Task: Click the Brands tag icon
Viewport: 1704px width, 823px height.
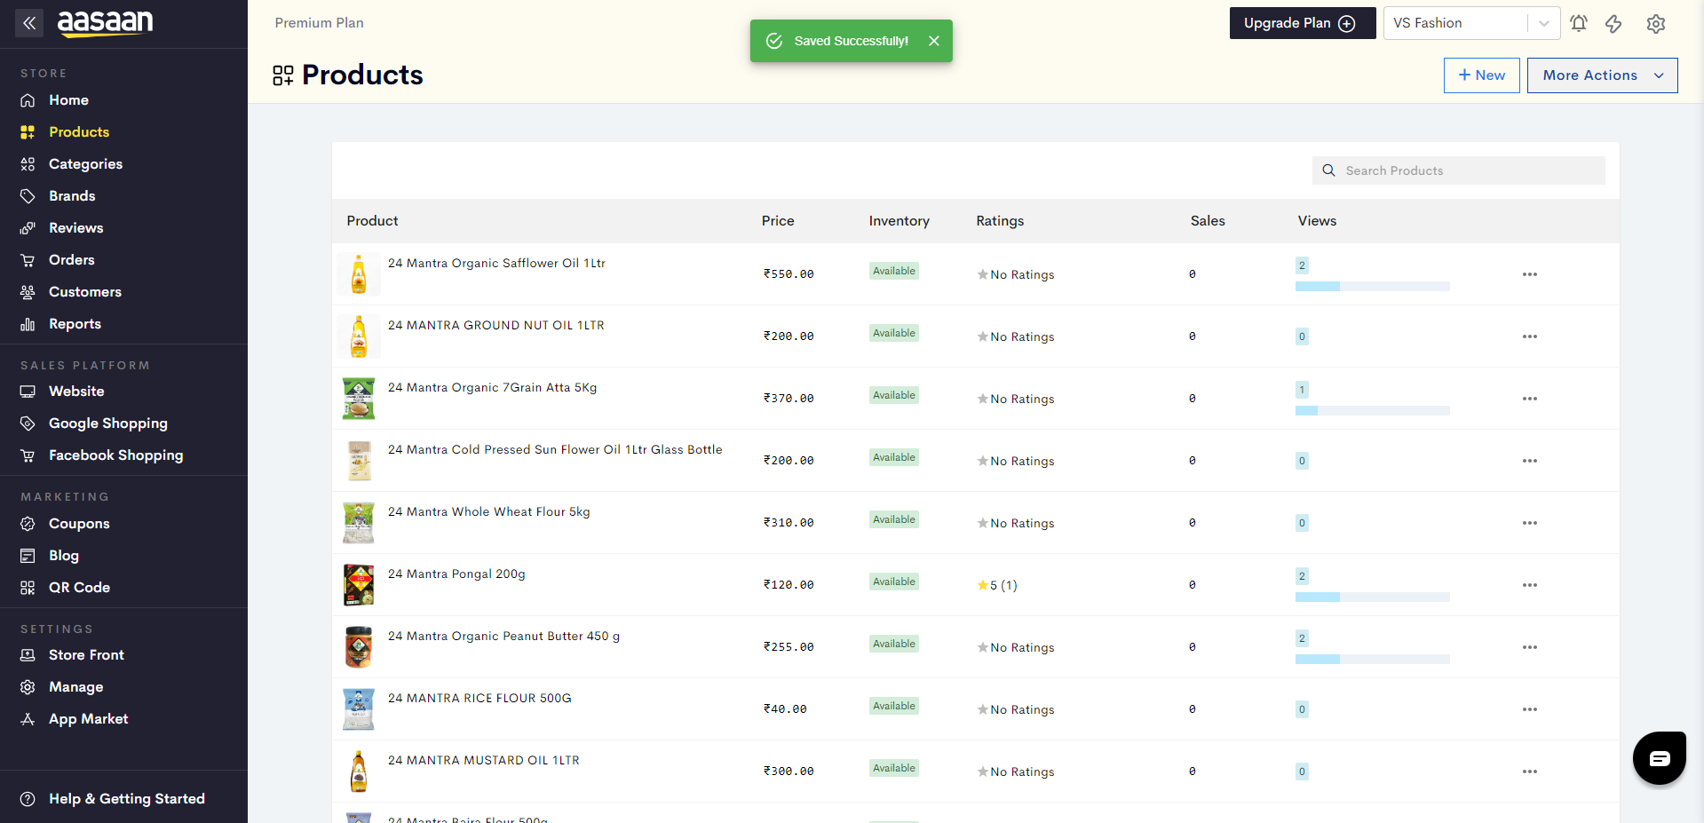Action: pyautogui.click(x=28, y=196)
